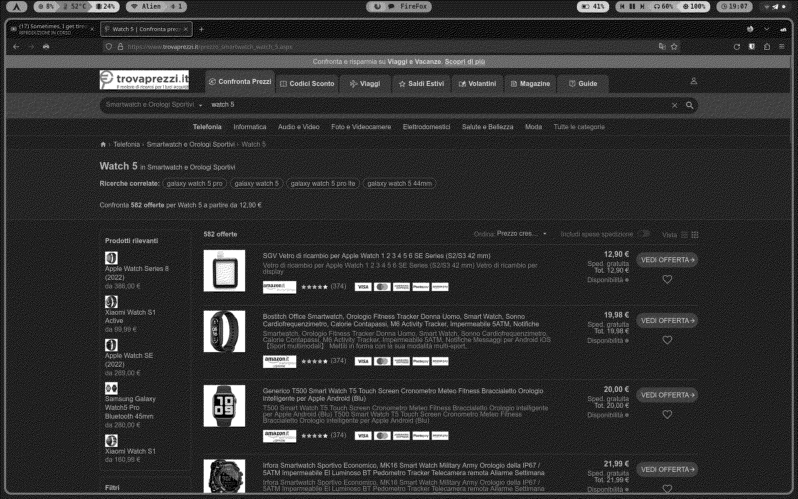The width and height of the screenshot is (798, 499).
Task: Click the amazon.it seller logo on Bostitch listing
Action: [x=279, y=361]
